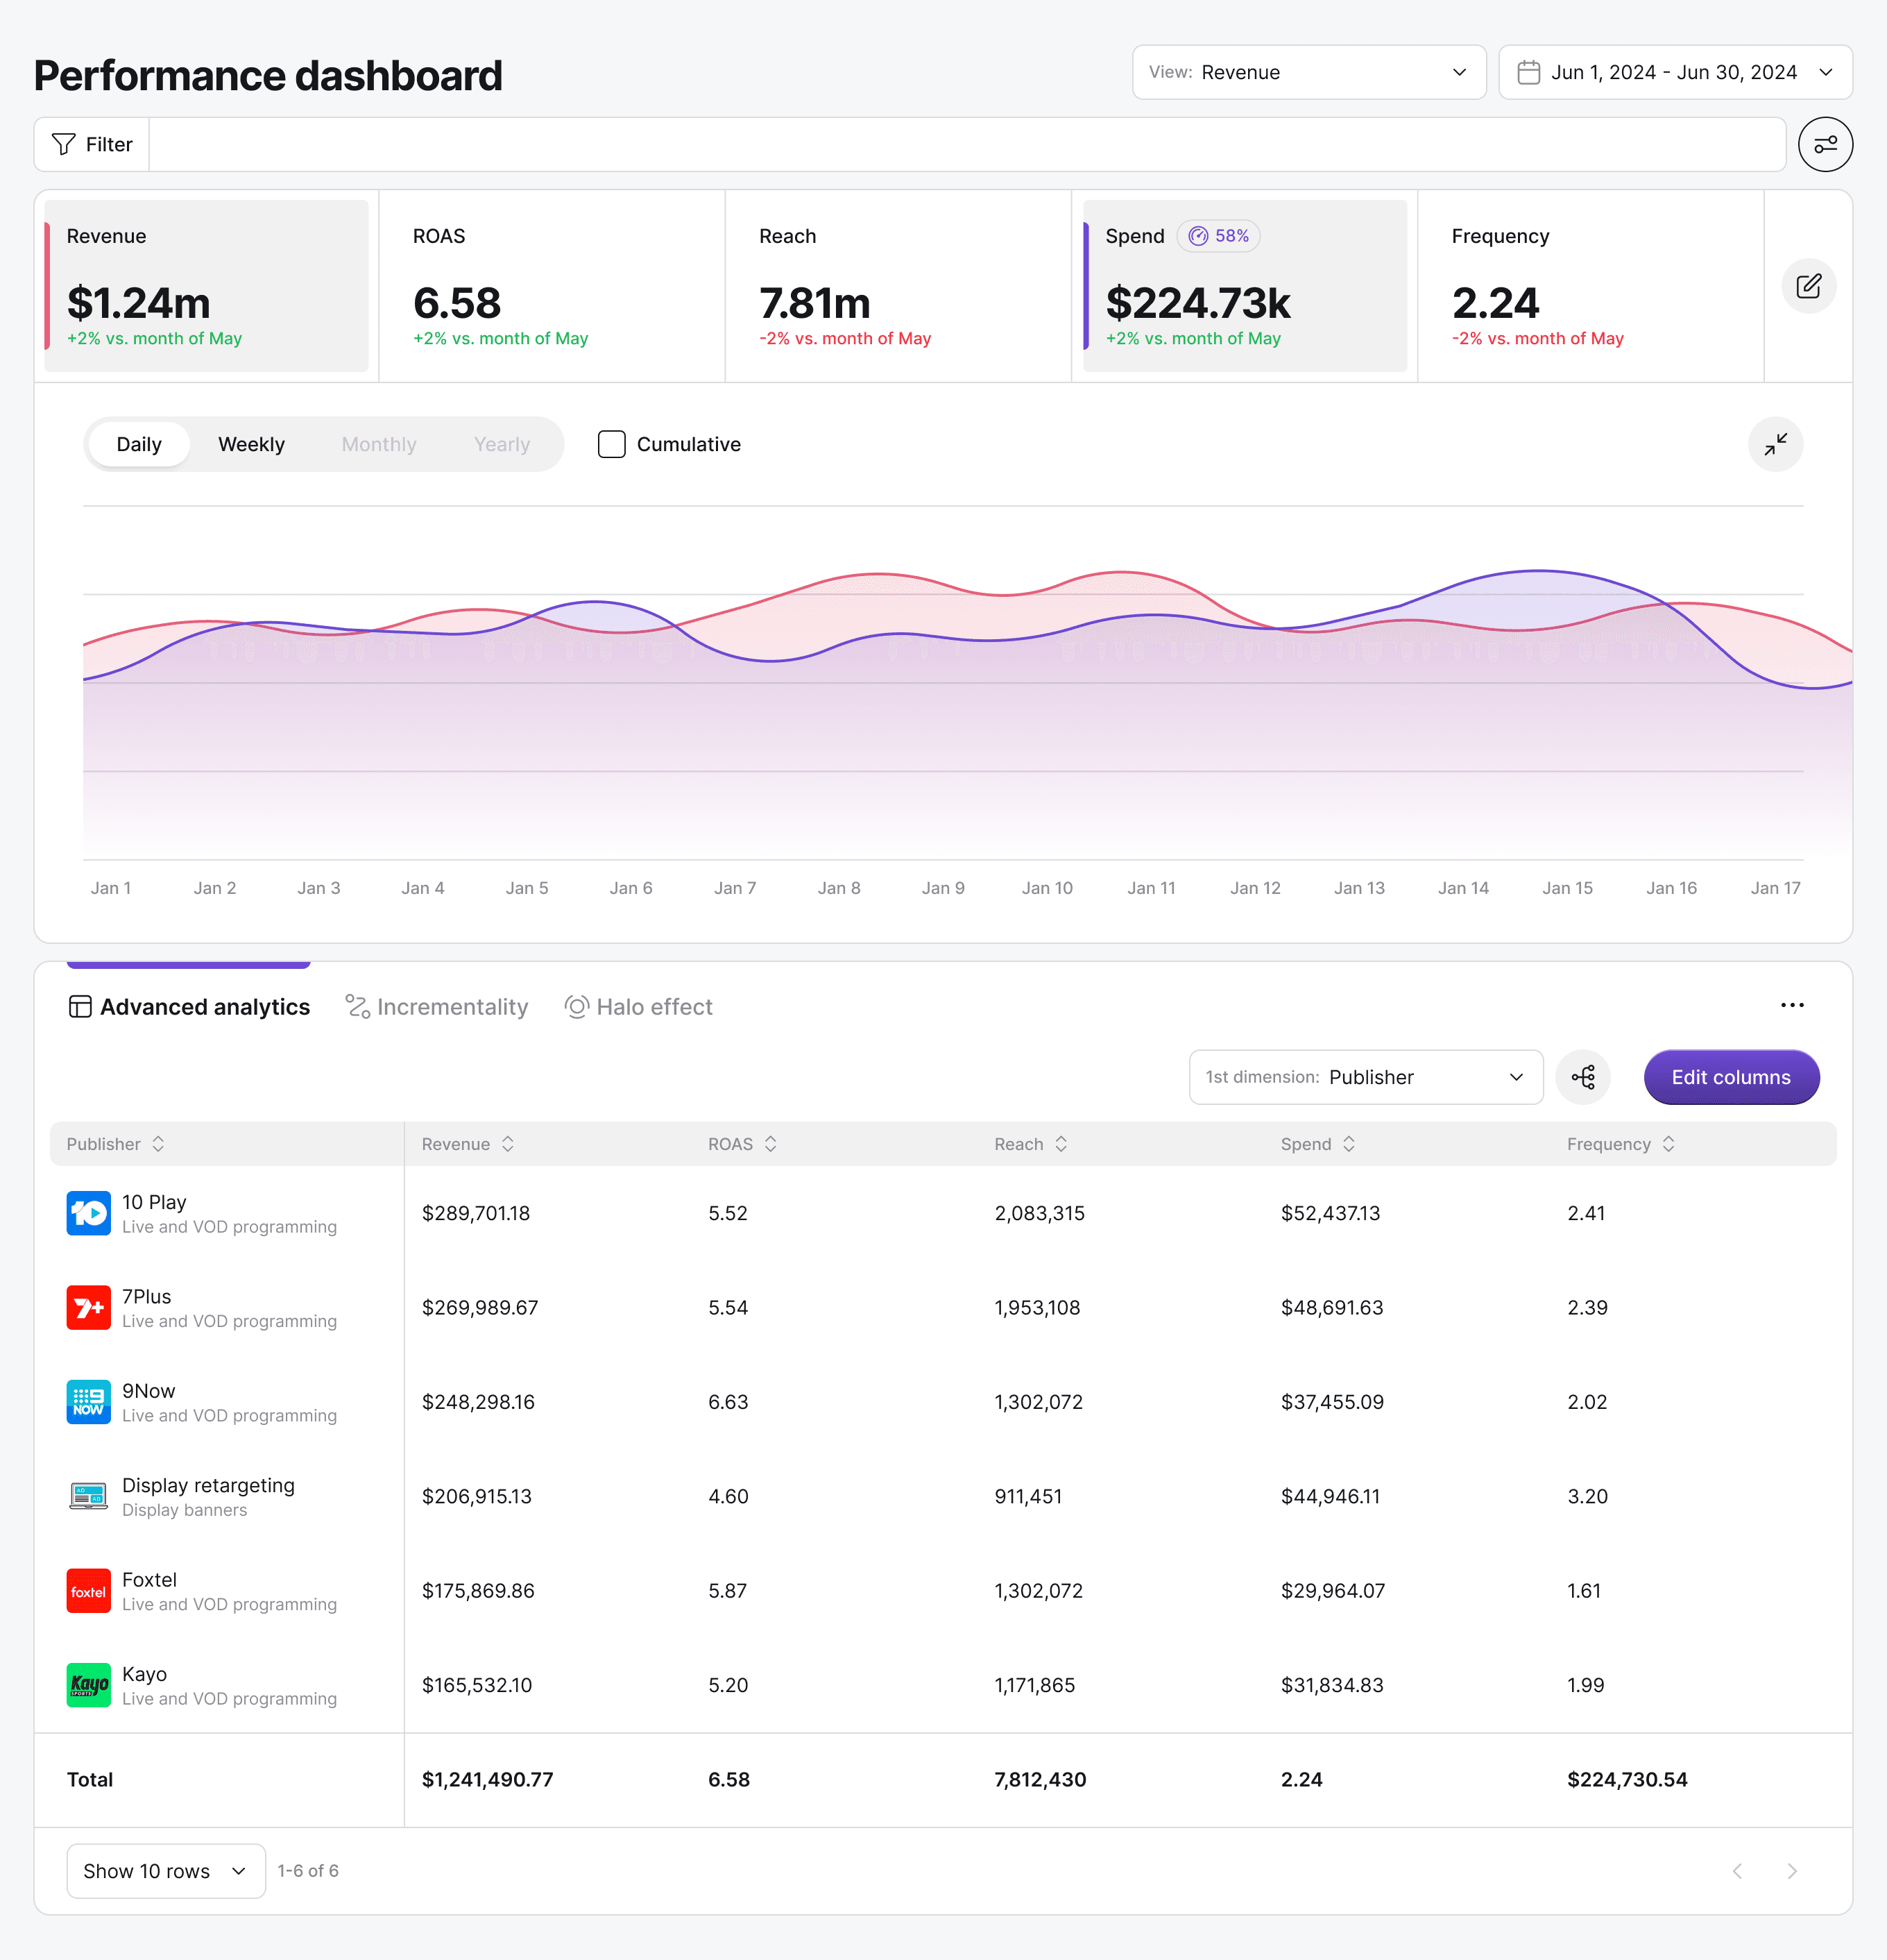Toggle the Reach metric card
1887x1960 pixels.
click(898, 286)
